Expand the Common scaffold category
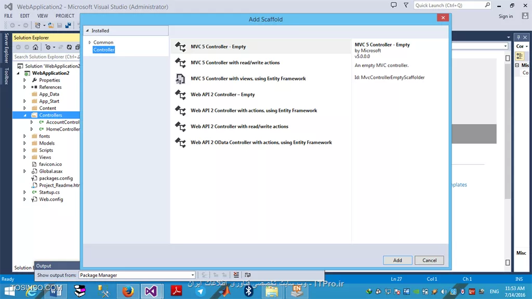Image resolution: width=532 pixels, height=299 pixels. pyautogui.click(x=90, y=43)
